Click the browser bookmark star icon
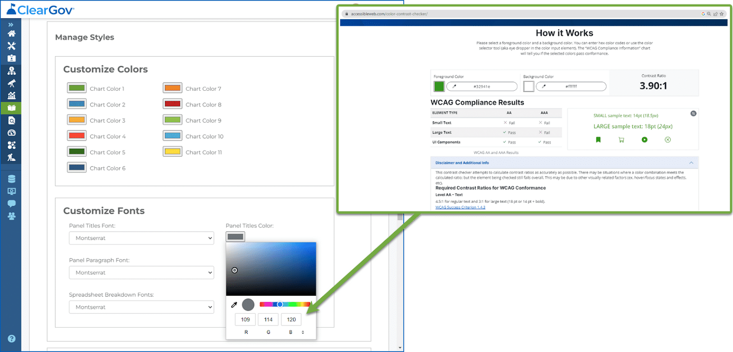Image resolution: width=733 pixels, height=352 pixels. [722, 14]
